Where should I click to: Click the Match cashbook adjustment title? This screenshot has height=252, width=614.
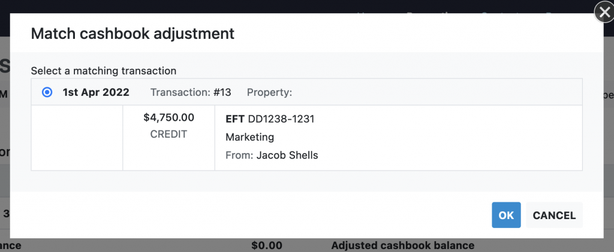click(132, 34)
